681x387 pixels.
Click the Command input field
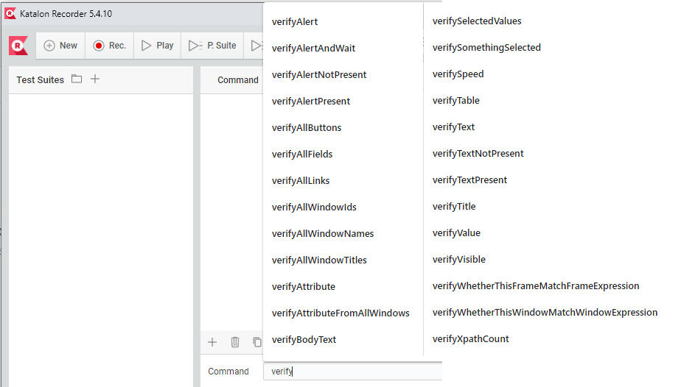pyautogui.click(x=352, y=372)
